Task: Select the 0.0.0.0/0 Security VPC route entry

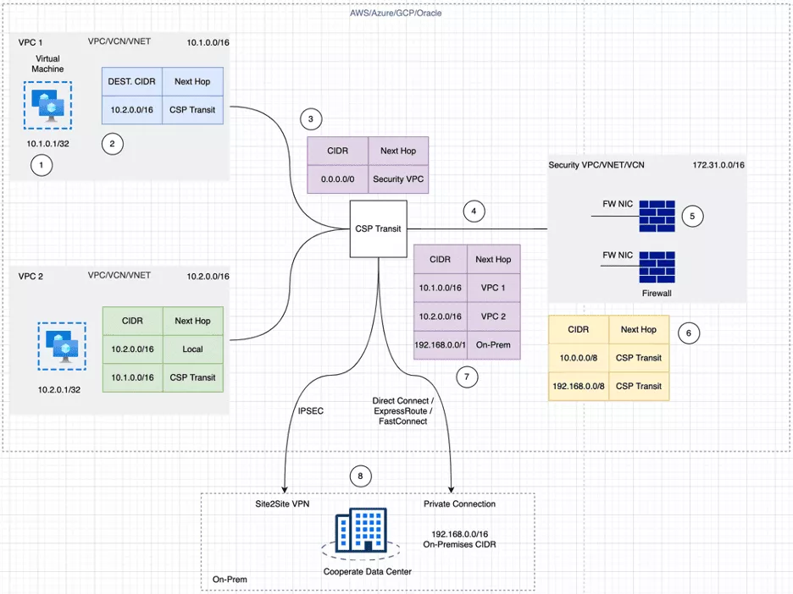Action: tap(368, 179)
